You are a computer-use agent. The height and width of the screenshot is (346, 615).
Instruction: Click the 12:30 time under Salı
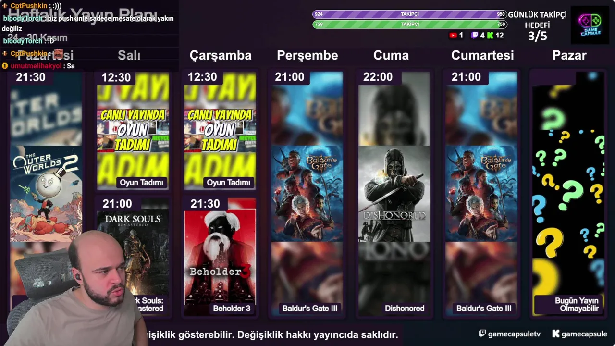pyautogui.click(x=116, y=77)
